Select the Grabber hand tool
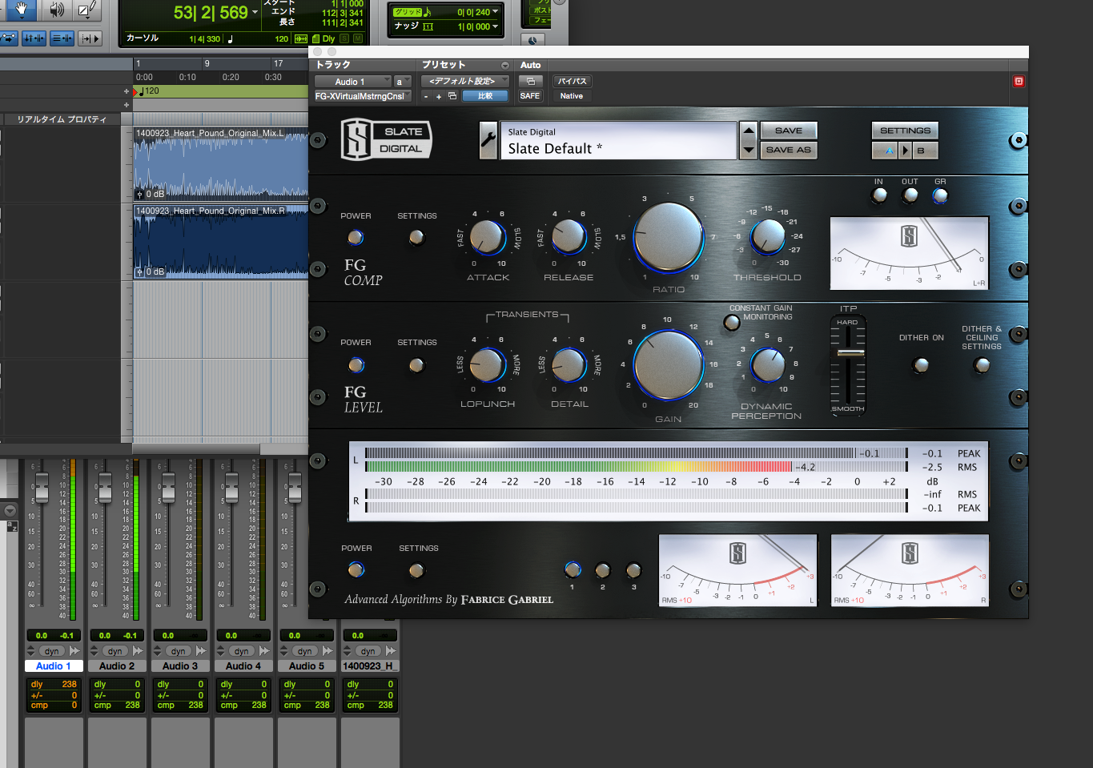Image resolution: width=1093 pixels, height=768 pixels. pos(21,10)
